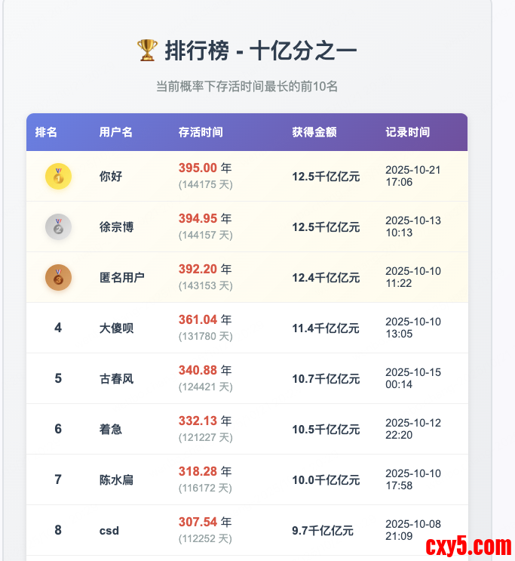The width and height of the screenshot is (515, 561).
Task: Select the 匿名用户 username entry
Action: [122, 278]
